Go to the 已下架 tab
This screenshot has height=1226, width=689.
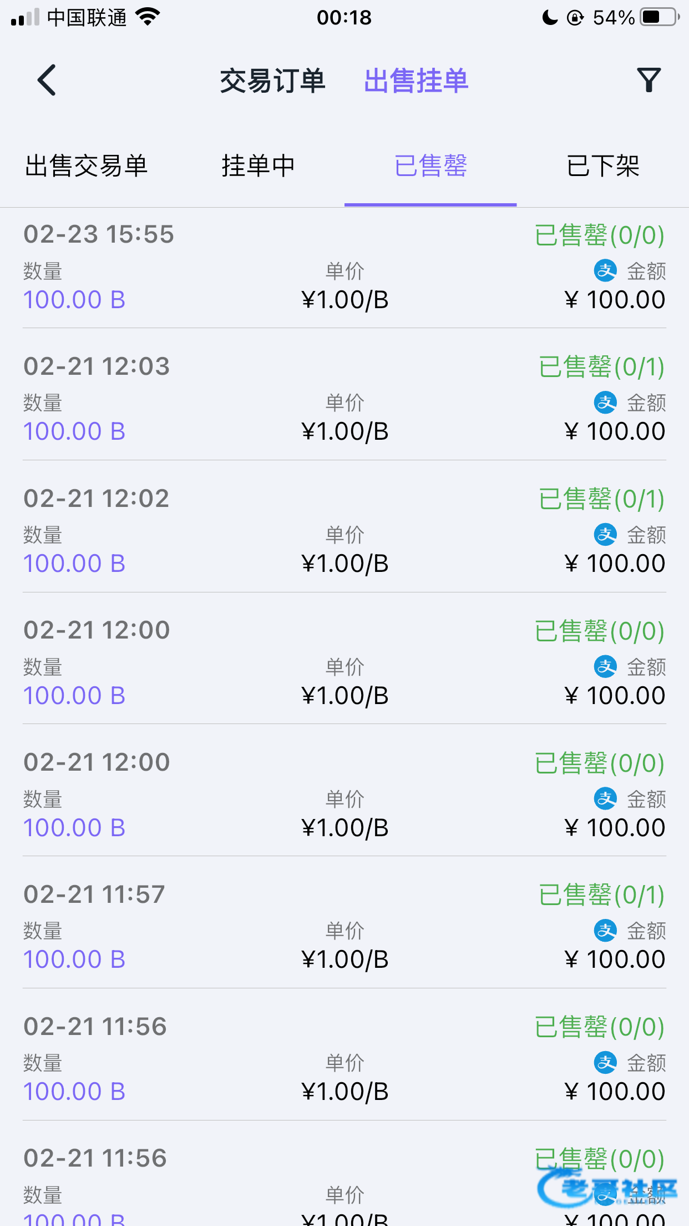[603, 166]
